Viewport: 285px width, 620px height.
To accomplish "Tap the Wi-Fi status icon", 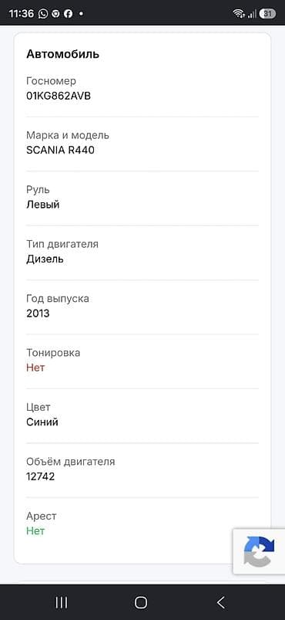I will (x=239, y=13).
